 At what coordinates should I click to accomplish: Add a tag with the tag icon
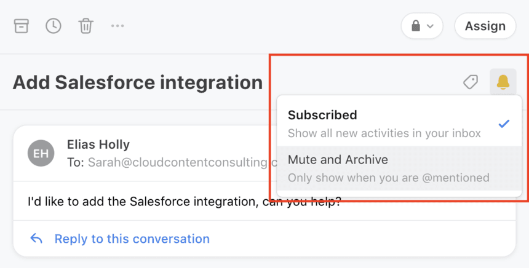pos(471,82)
